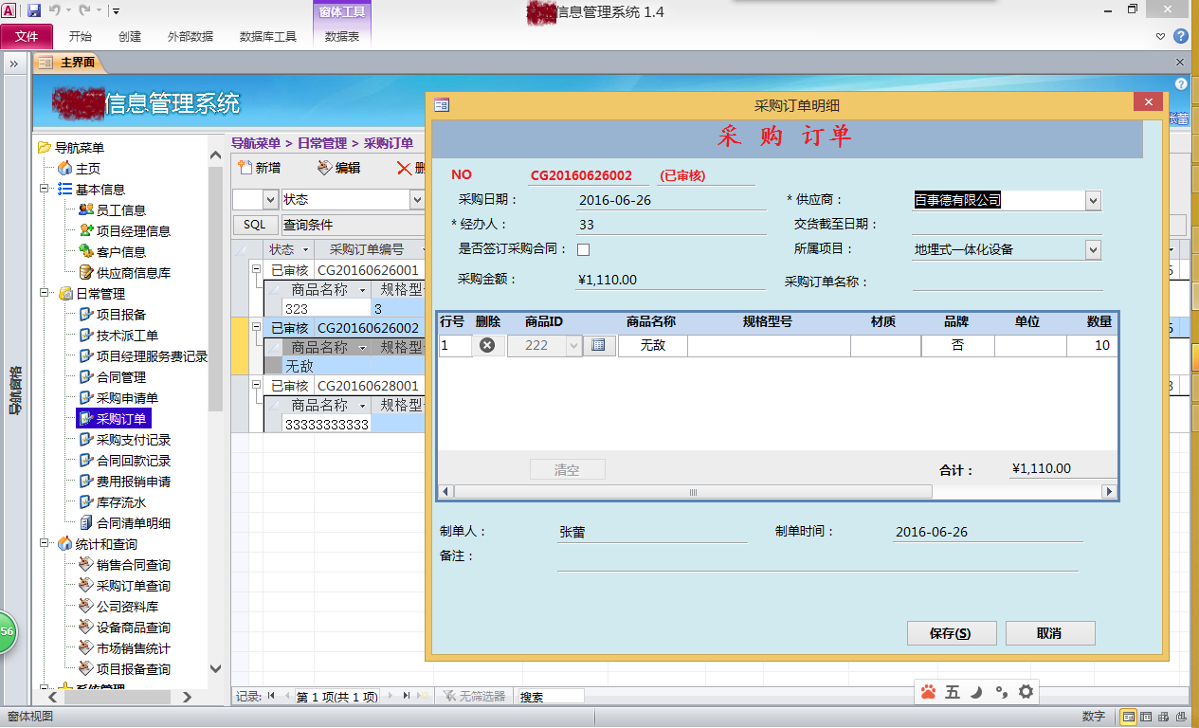
Task: Collapse the 日常管理 tree node
Action: (x=45, y=294)
